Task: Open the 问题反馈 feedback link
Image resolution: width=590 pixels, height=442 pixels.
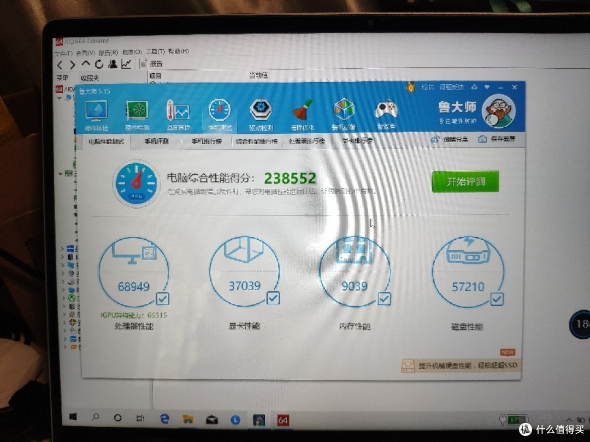Action: 452,87
